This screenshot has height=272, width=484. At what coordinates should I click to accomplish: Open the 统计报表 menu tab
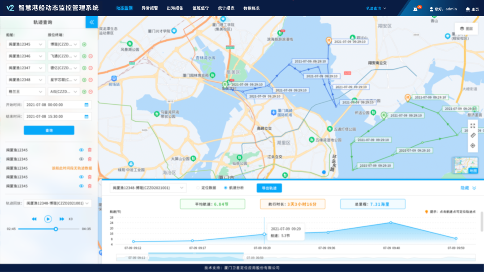coord(226,8)
